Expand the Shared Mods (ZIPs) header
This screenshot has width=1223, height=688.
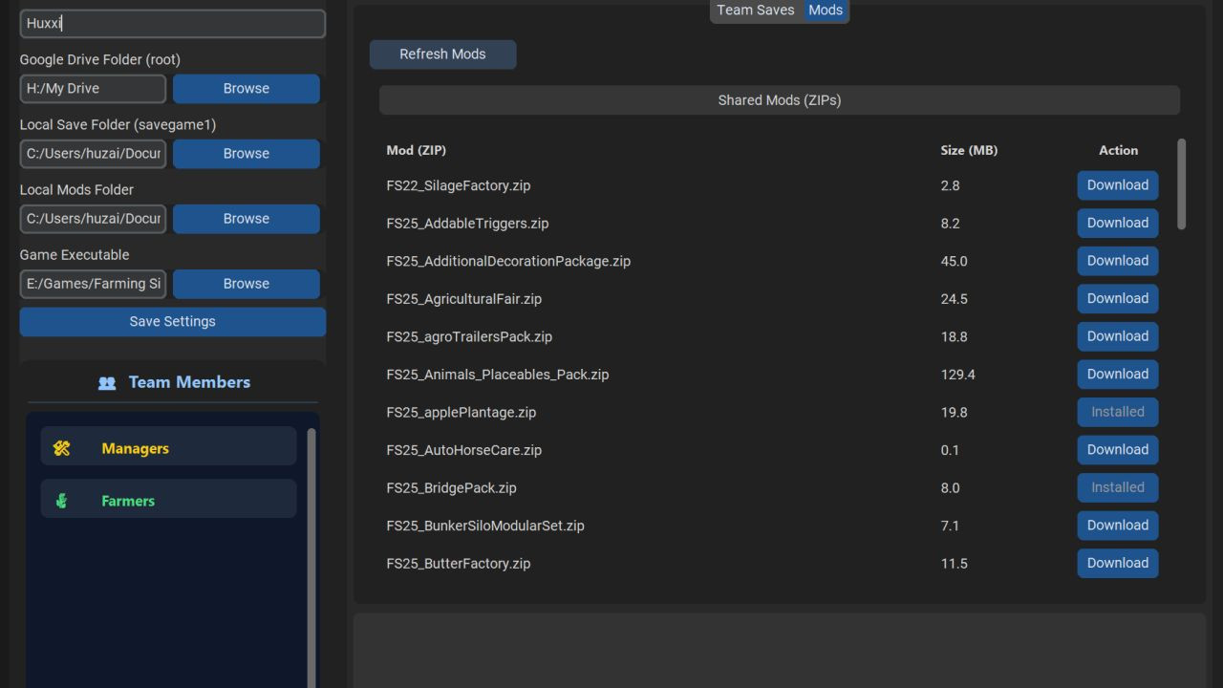tap(779, 99)
